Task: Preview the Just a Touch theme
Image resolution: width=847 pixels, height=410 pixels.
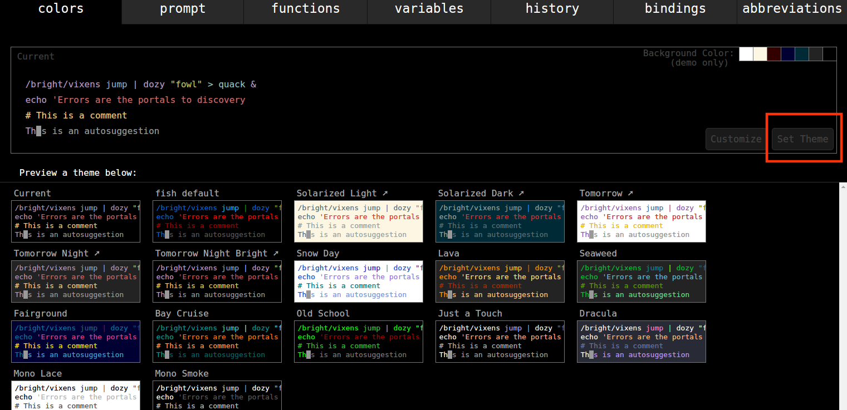Action: click(500, 342)
